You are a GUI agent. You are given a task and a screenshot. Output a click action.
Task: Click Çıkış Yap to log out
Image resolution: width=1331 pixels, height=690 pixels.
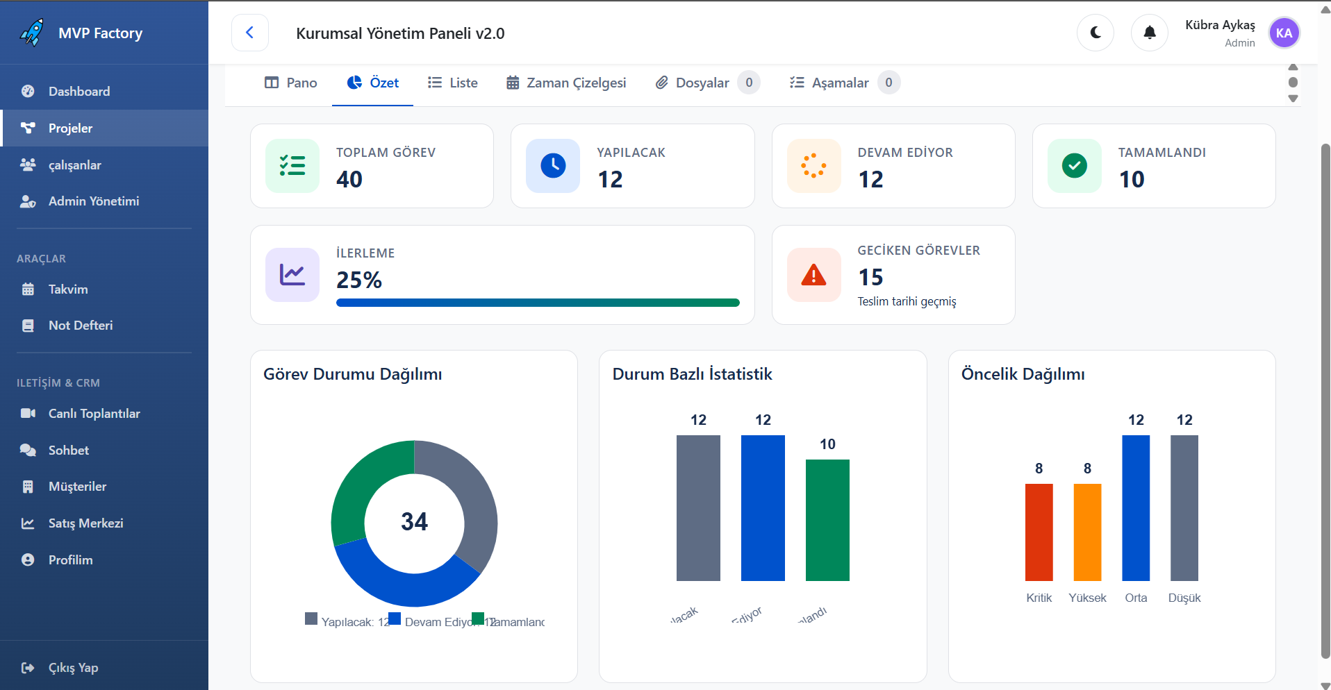pyautogui.click(x=72, y=667)
